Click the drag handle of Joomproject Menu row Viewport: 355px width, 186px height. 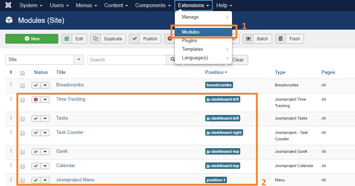click(x=11, y=180)
